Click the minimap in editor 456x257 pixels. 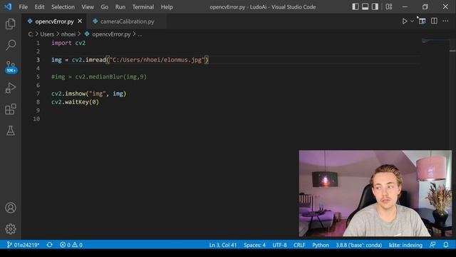coord(435,41)
